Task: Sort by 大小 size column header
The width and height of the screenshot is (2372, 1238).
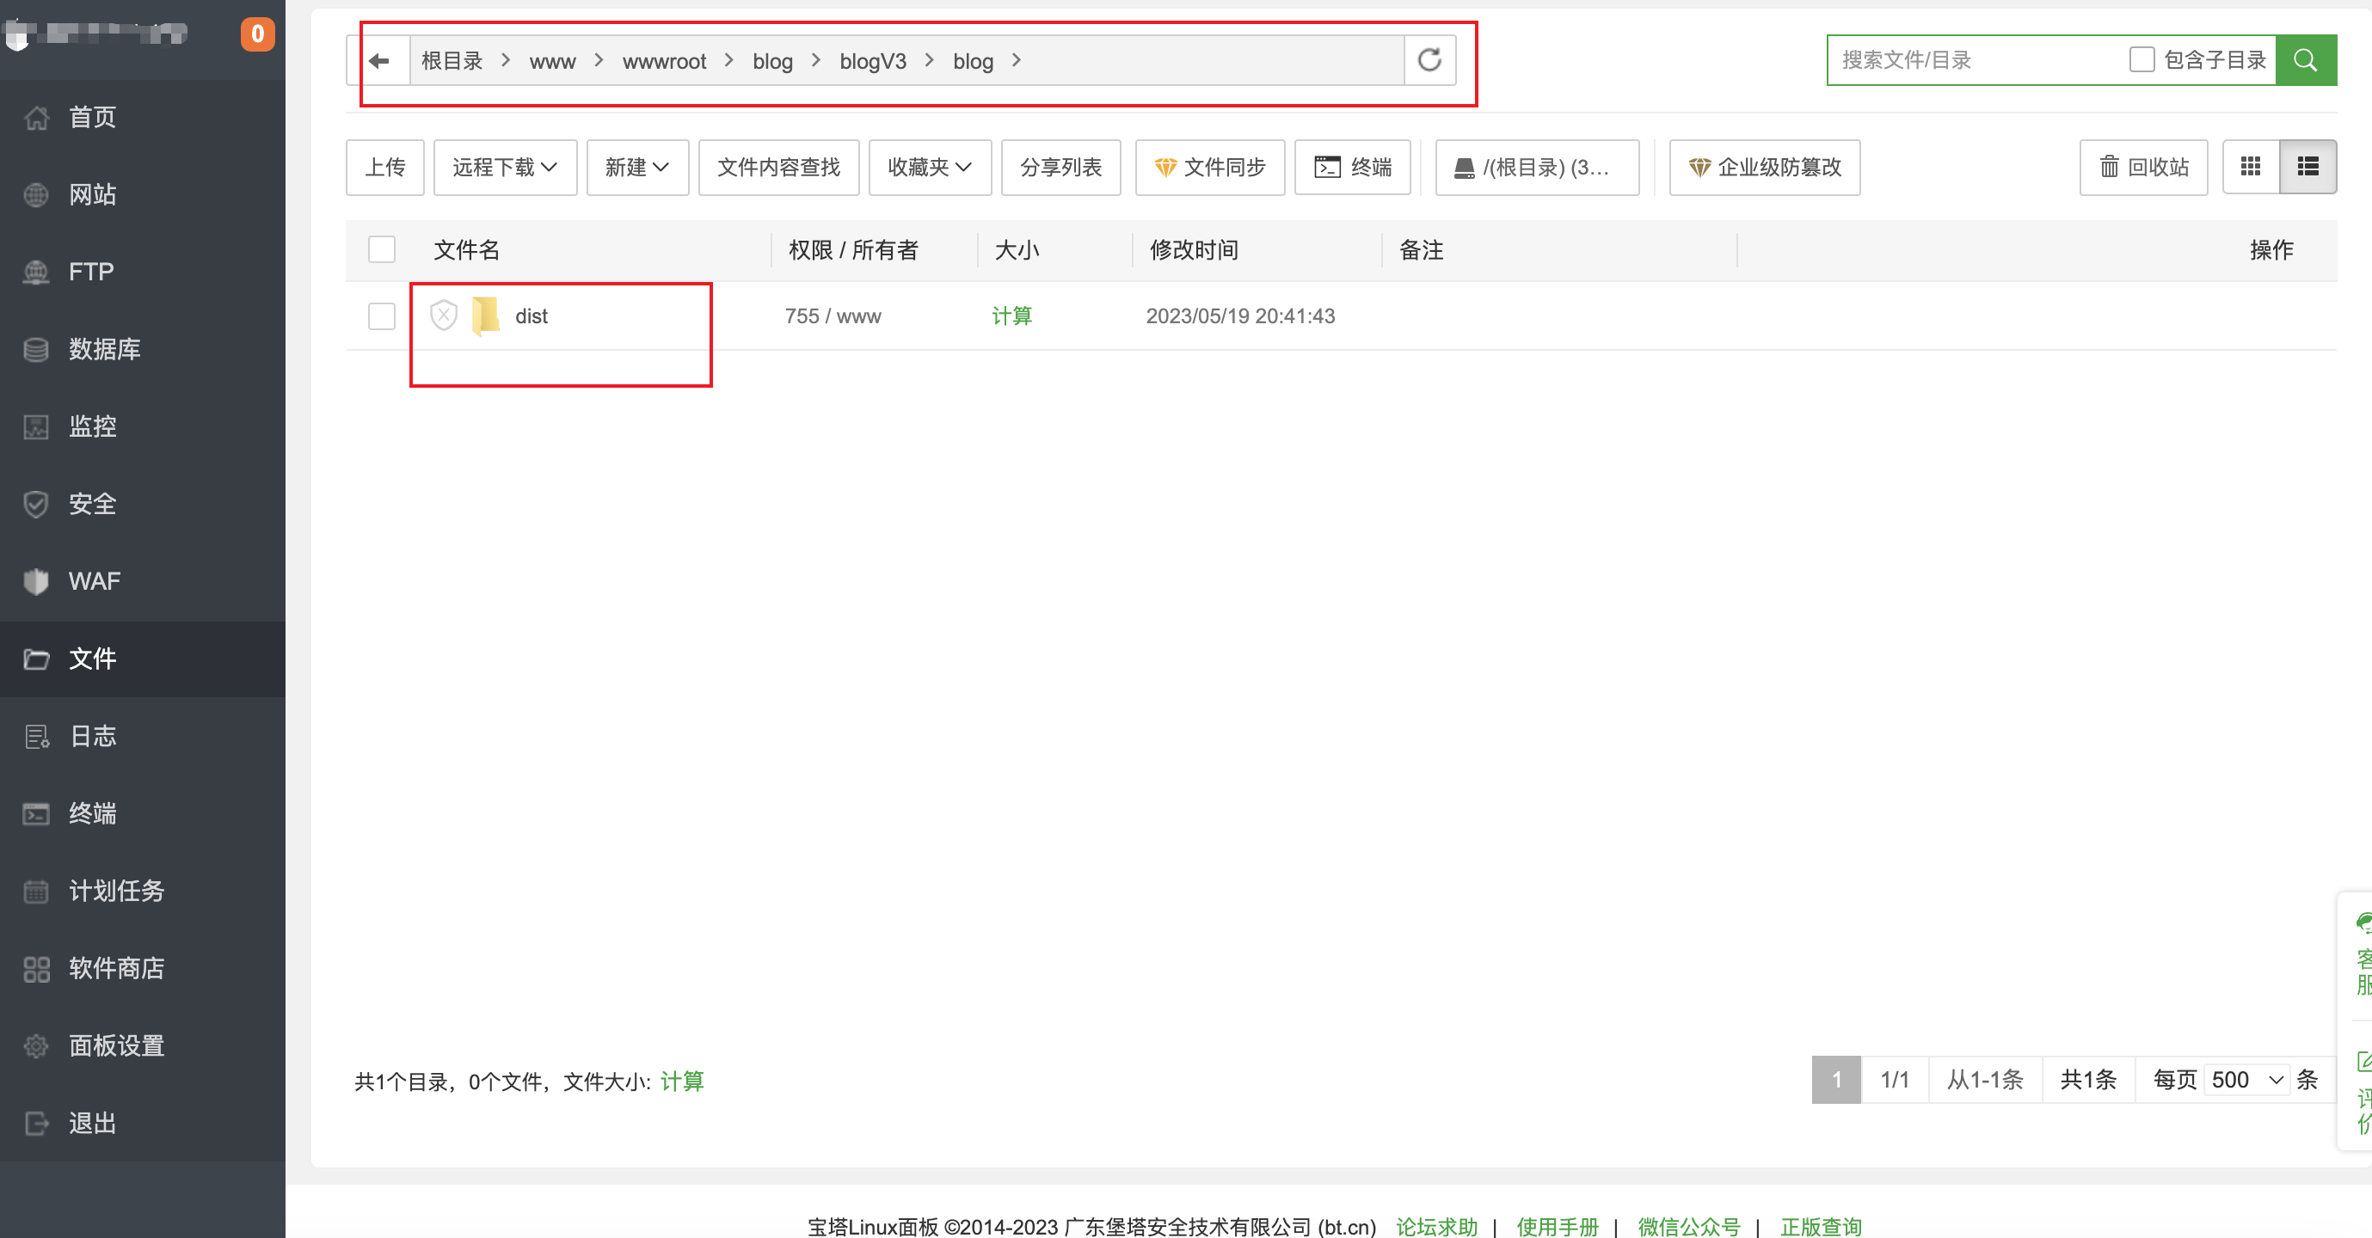Action: (1017, 250)
